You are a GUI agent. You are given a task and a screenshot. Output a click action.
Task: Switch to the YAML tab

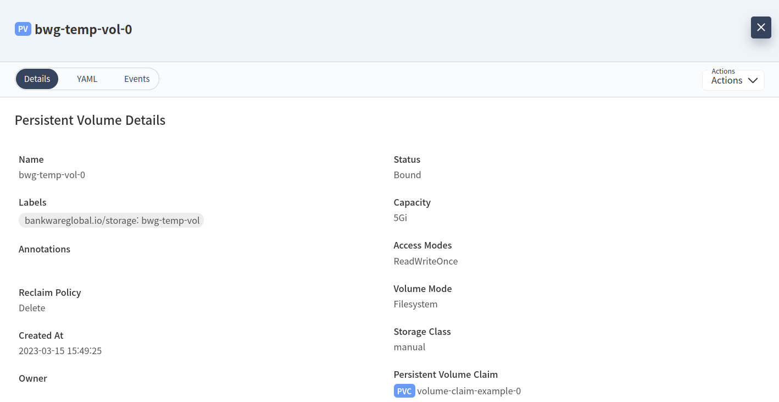tap(87, 79)
